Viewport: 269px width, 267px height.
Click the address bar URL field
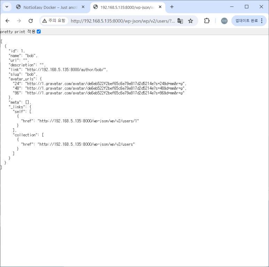[x=122, y=21]
